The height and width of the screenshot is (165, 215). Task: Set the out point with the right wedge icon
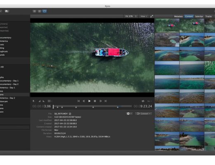43,101
